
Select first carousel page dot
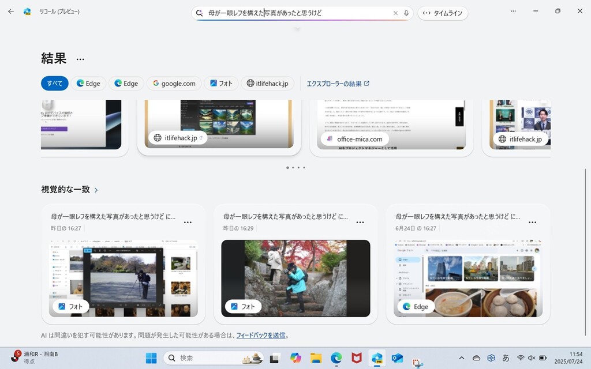click(x=287, y=168)
